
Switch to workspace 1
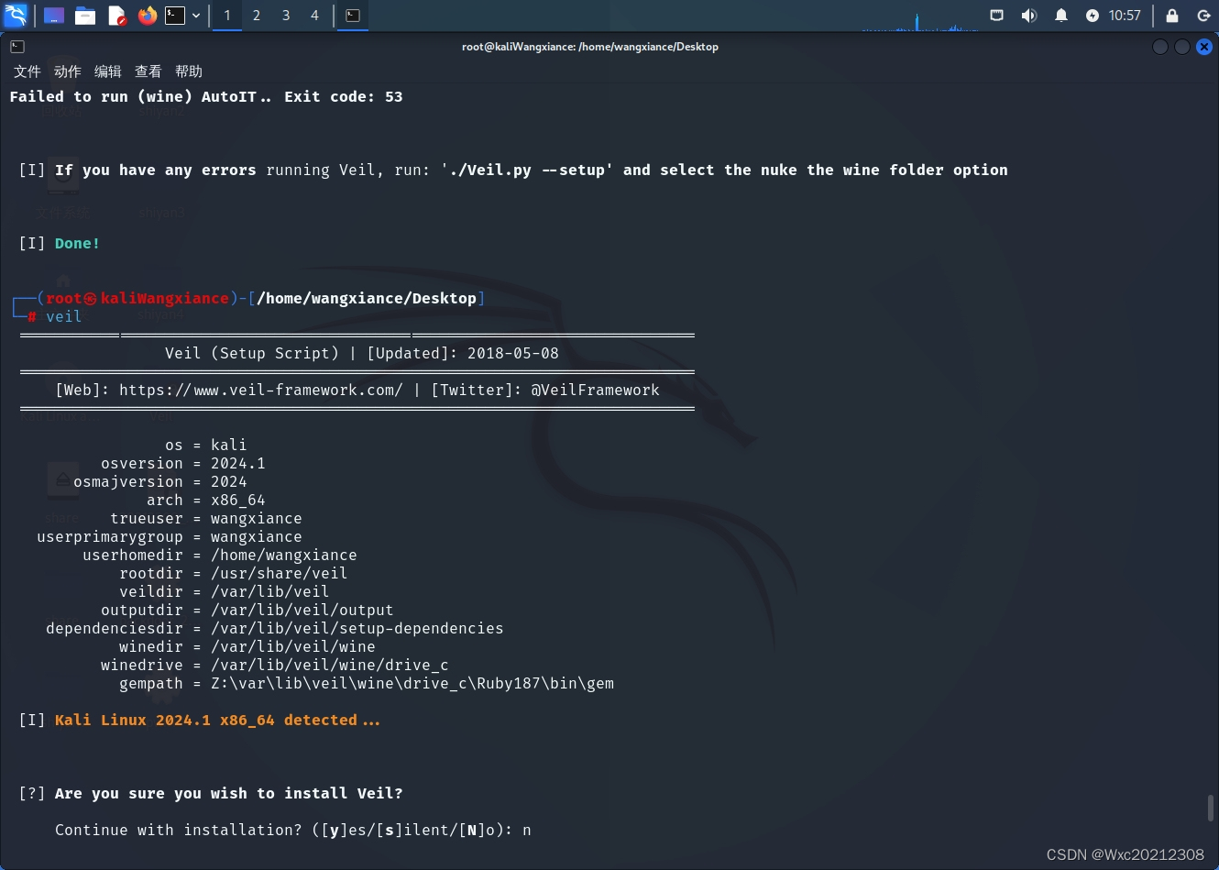(227, 16)
